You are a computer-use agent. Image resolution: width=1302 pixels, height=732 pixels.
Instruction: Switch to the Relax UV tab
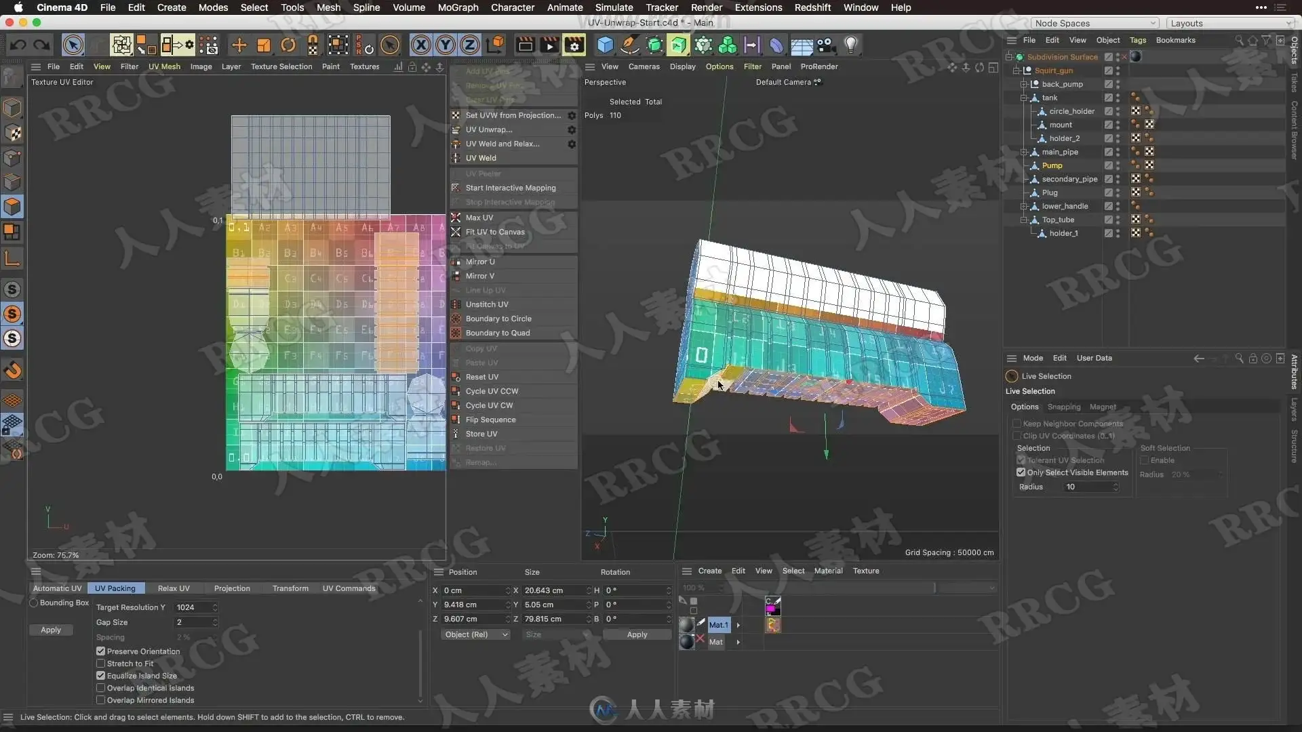[174, 588]
